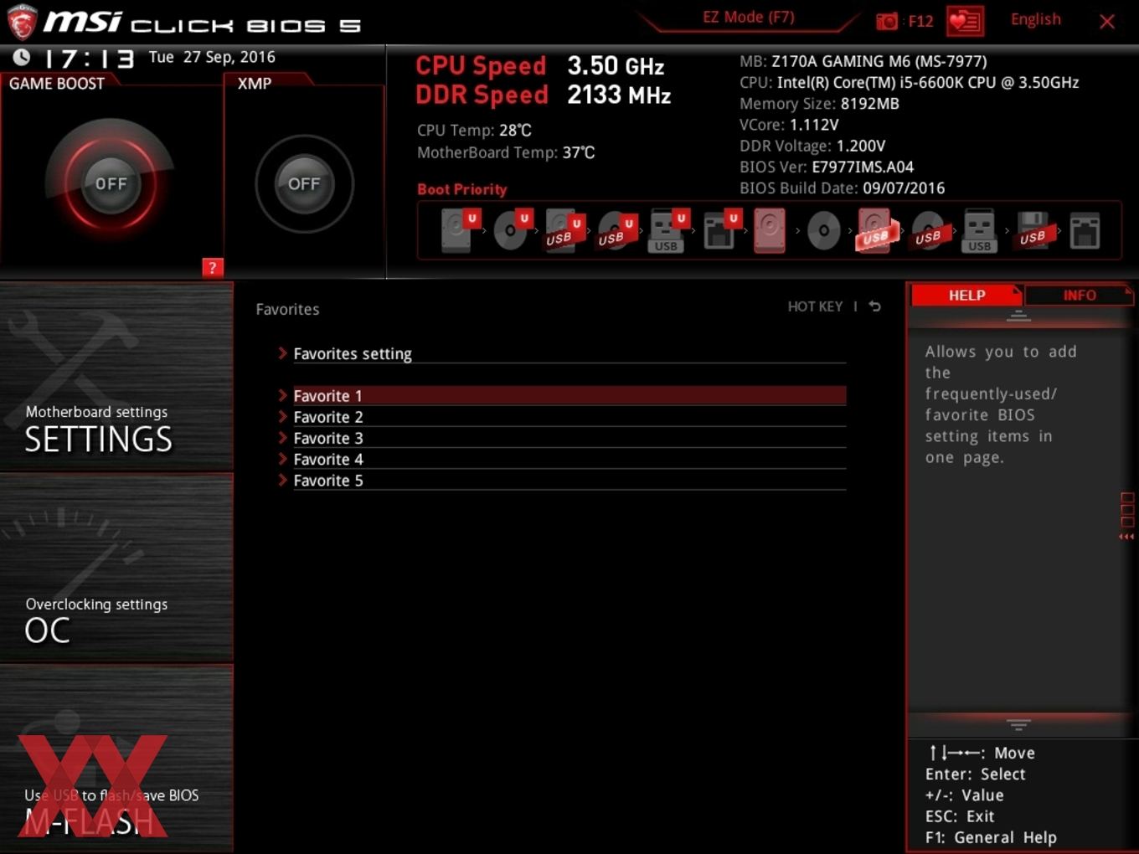The height and width of the screenshot is (854, 1139).
Task: Open Overclocking OC section
Action: (x=116, y=568)
